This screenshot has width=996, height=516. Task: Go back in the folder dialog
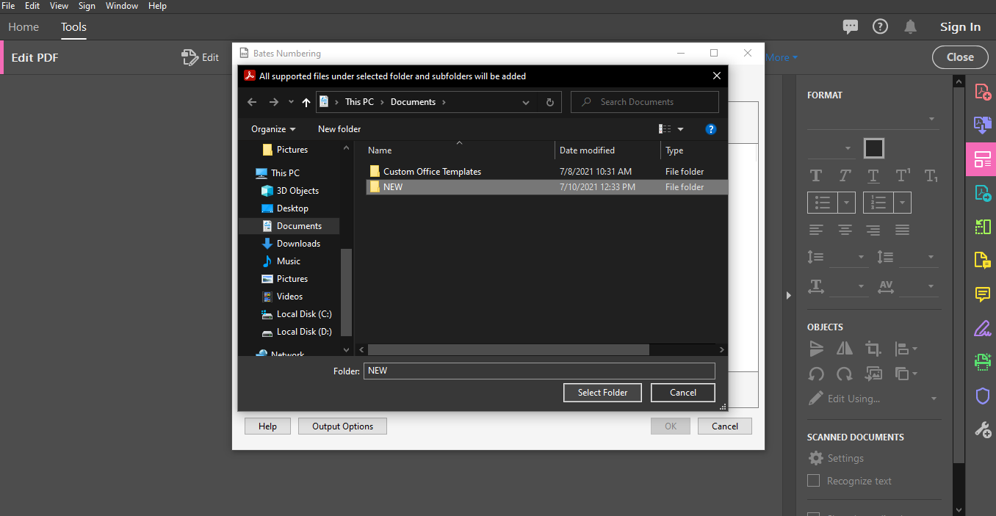point(252,102)
